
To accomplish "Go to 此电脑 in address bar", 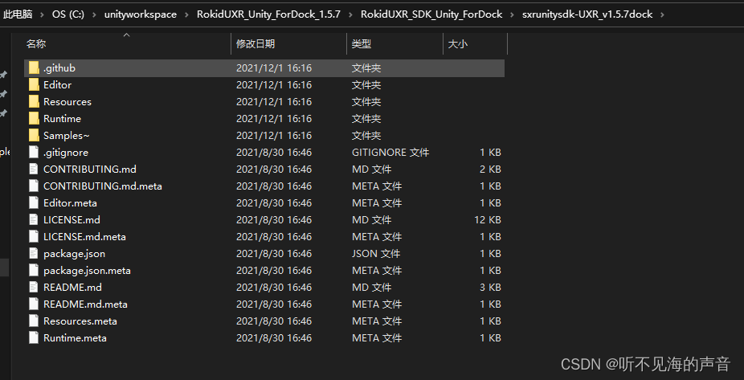I will 18,14.
